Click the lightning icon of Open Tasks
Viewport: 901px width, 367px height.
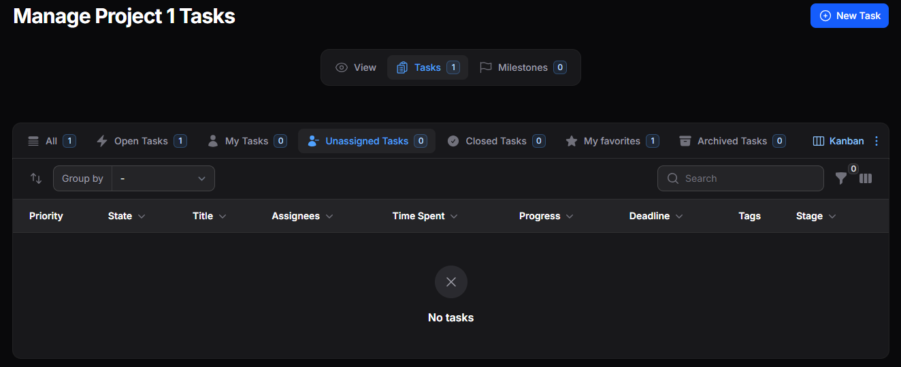(102, 141)
